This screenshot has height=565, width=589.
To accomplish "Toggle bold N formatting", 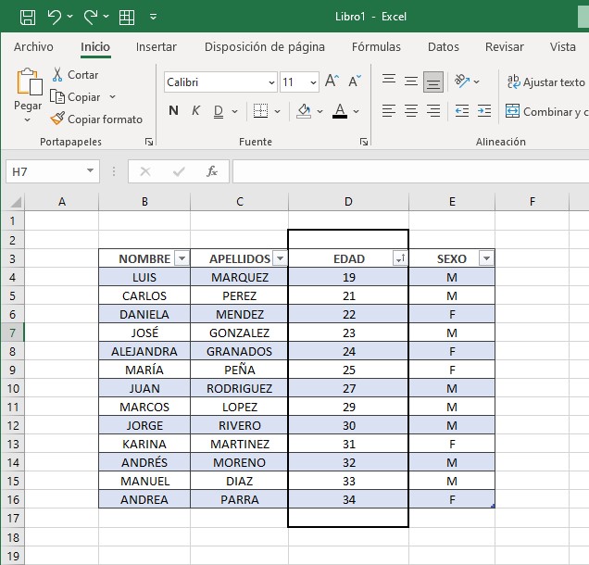I will tap(173, 111).
